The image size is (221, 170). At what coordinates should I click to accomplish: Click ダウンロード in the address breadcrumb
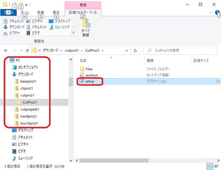(50, 50)
